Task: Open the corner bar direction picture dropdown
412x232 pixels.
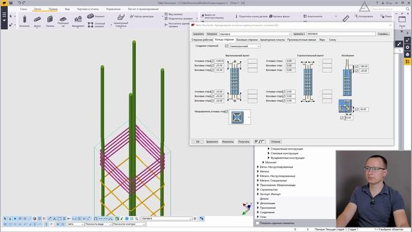Action: [x=240, y=117]
